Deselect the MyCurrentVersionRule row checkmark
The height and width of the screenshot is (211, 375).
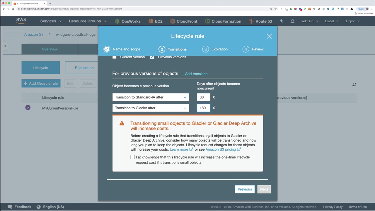pos(28,108)
